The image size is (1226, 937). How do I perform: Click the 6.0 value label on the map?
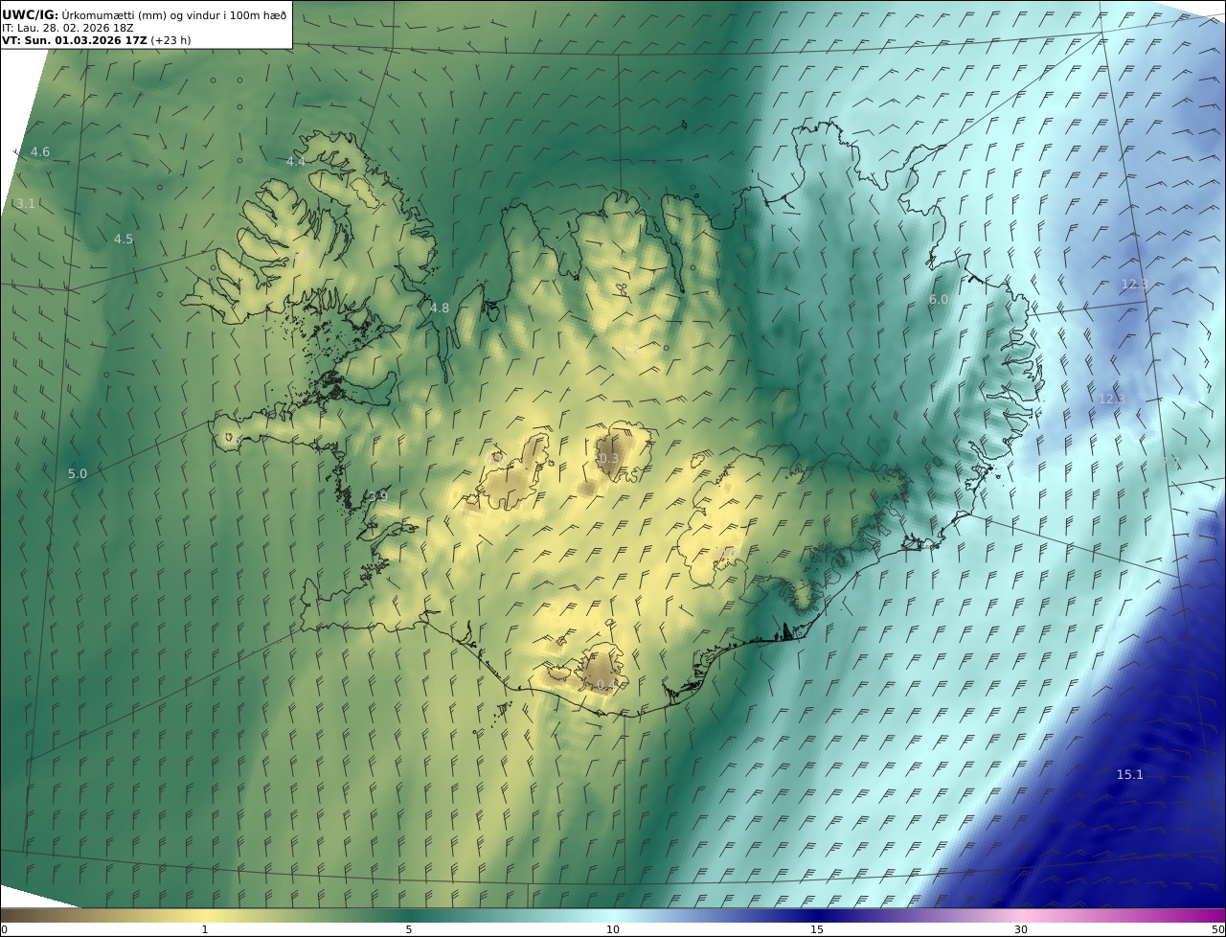click(x=939, y=299)
